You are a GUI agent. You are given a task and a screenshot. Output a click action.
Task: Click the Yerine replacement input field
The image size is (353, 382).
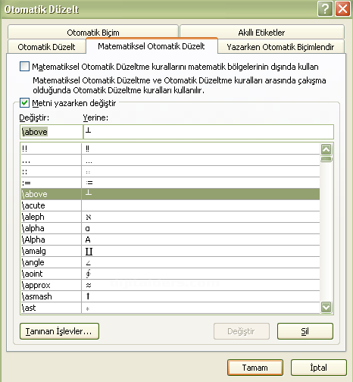pyautogui.click(x=208, y=132)
